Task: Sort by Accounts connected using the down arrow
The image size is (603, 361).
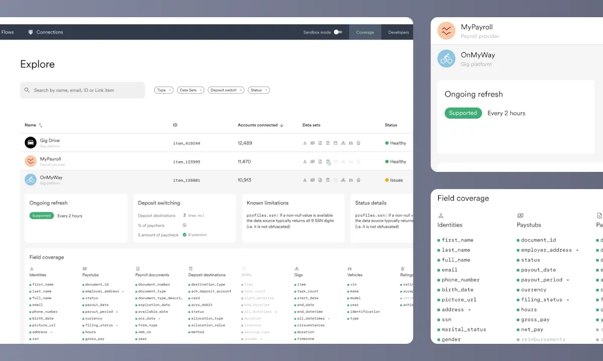Action: [281, 125]
